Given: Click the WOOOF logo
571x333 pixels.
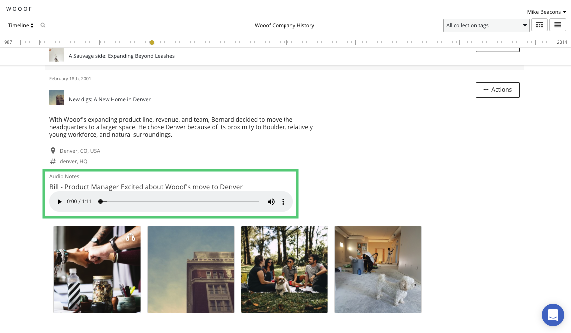Looking at the screenshot, I should pos(19,9).
